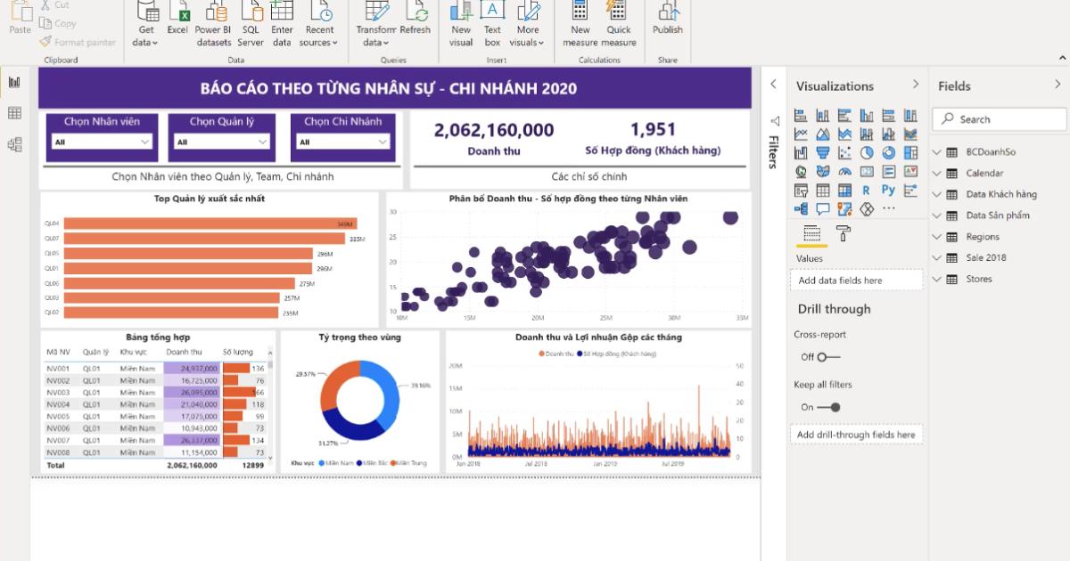1070x561 pixels.
Task: Open the Chọn Nhân viên slicer dropdown
Action: pos(147,140)
